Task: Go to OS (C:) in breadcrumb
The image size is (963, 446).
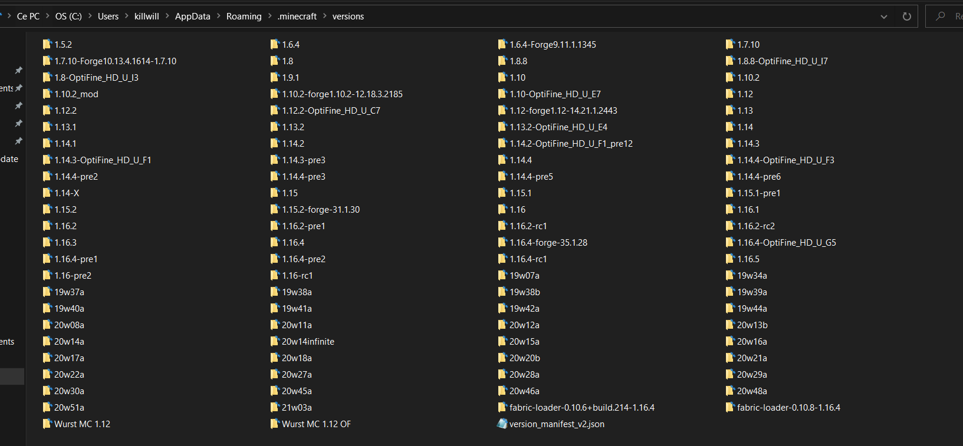Action: click(x=68, y=16)
